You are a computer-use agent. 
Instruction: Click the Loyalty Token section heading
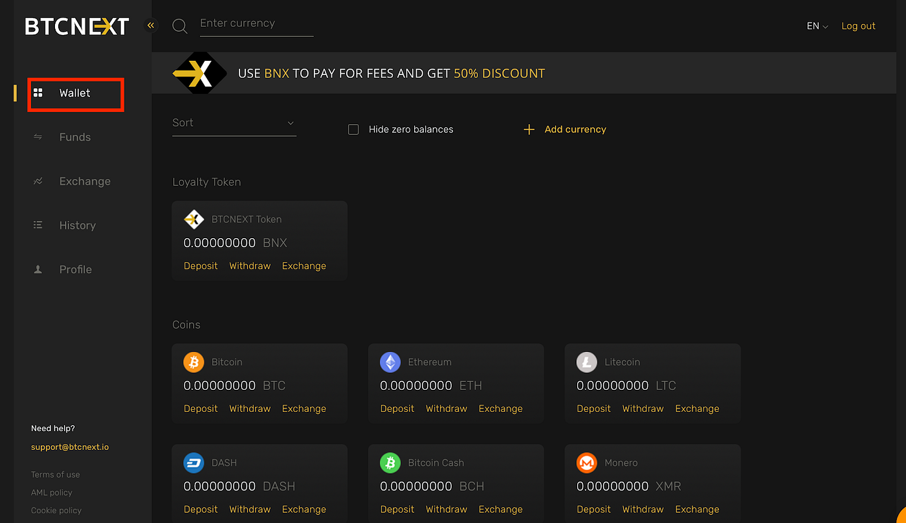206,183
